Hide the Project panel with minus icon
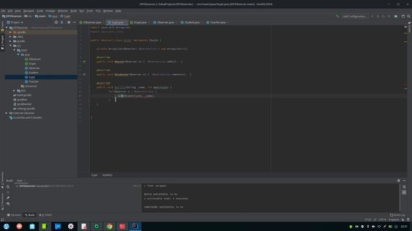 tap(75, 22)
